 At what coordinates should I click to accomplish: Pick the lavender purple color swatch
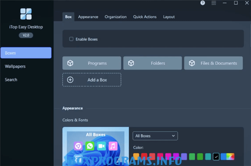pos(184,157)
